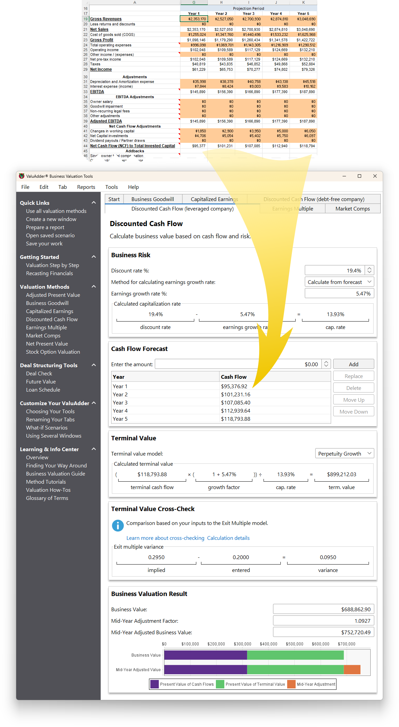399x727 pixels.
Task: Open the Tab menu
Action: coord(63,187)
